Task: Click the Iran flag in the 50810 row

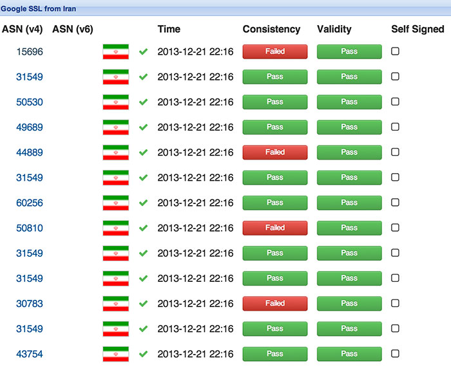Action: 115,228
